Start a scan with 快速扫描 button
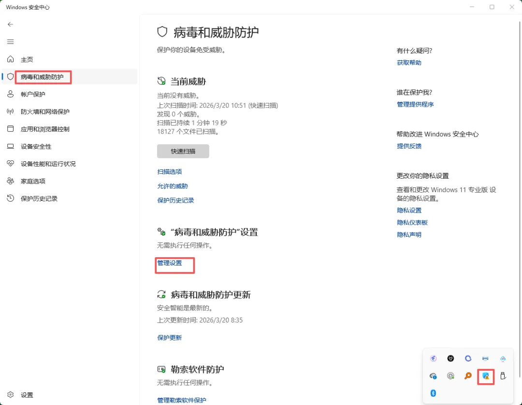 pyautogui.click(x=183, y=151)
